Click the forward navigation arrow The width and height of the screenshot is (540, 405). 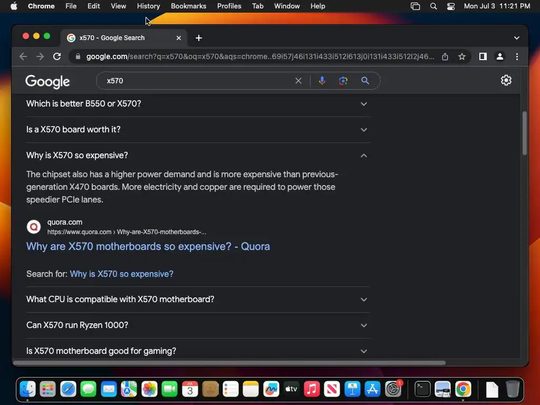click(40, 56)
